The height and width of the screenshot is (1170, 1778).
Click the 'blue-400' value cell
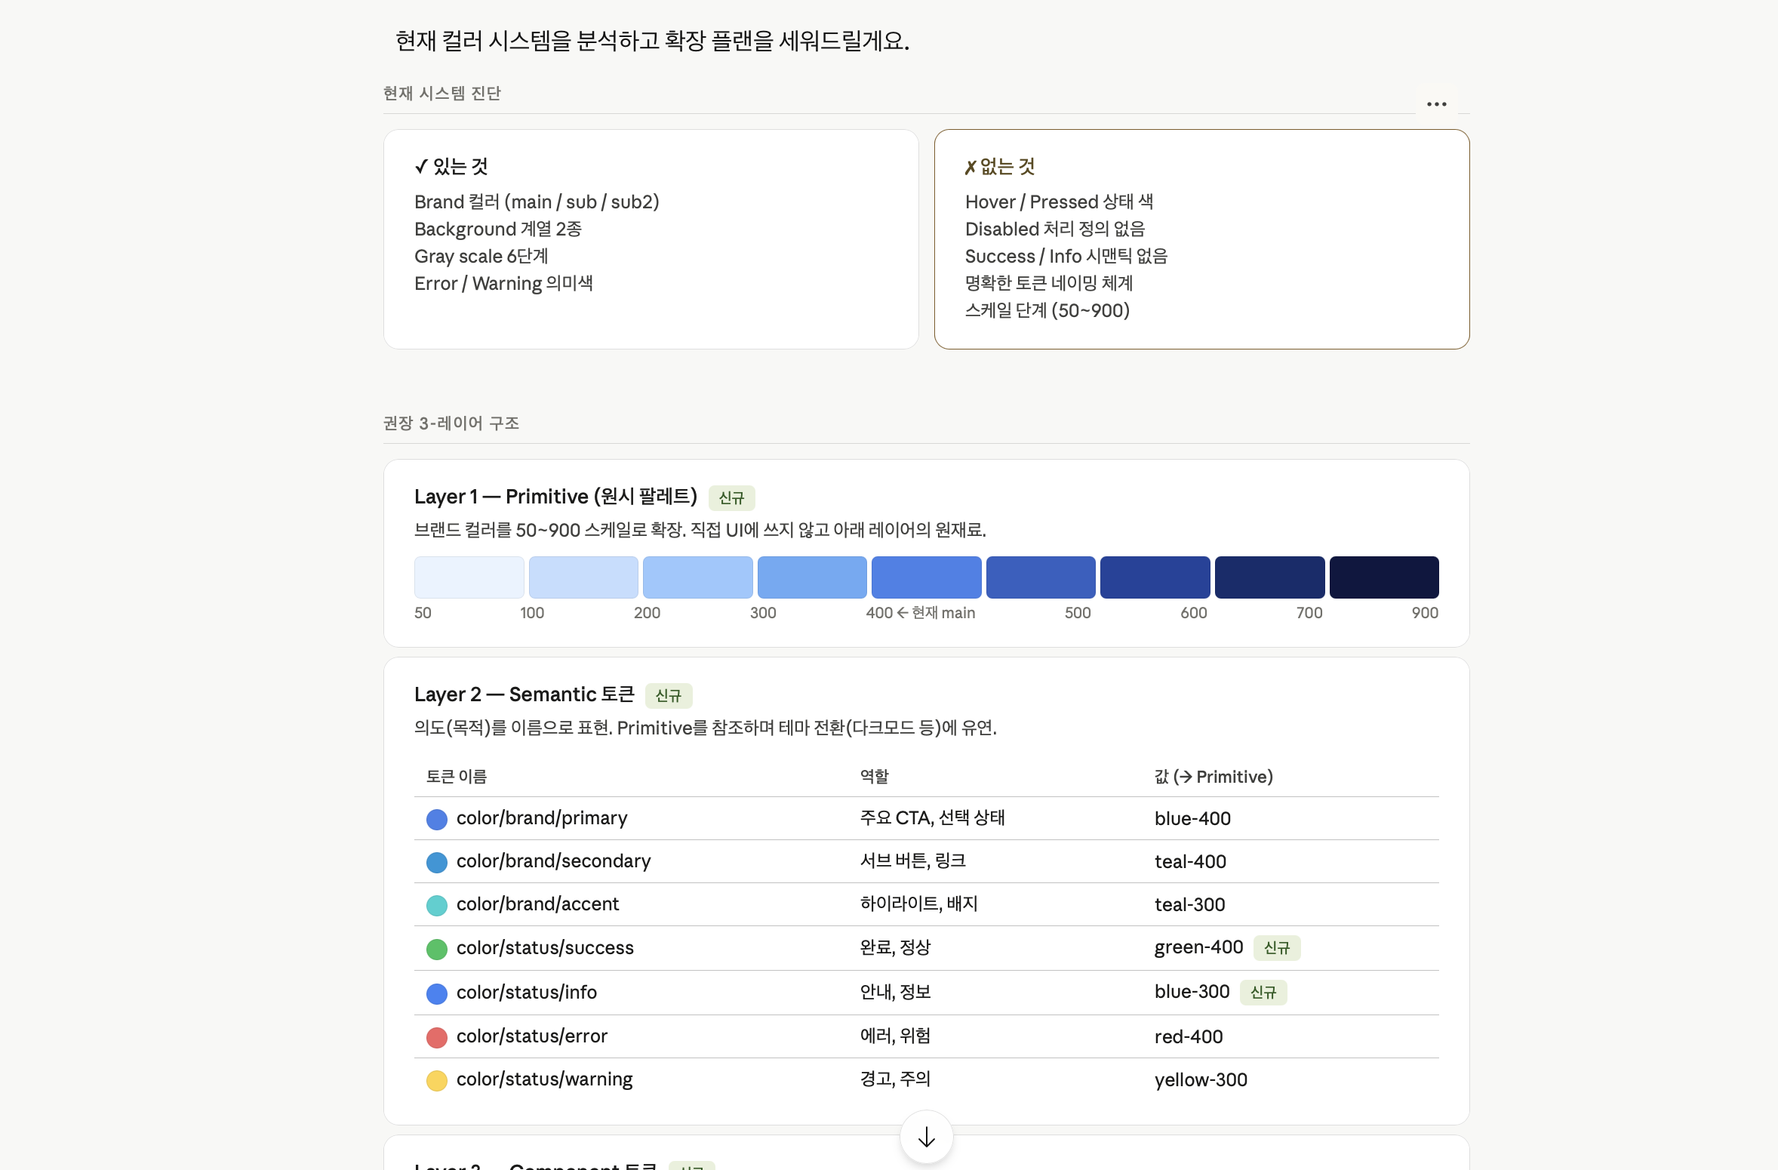1192,818
